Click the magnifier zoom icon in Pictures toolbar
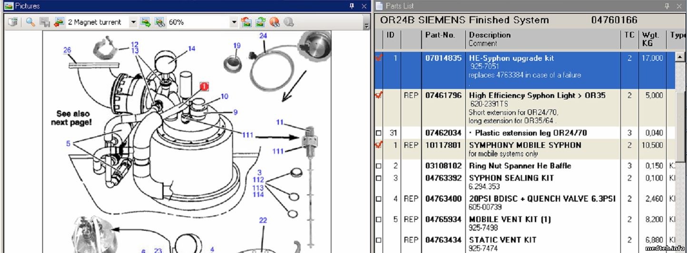Viewport: 687px width, 253px height. click(x=30, y=22)
